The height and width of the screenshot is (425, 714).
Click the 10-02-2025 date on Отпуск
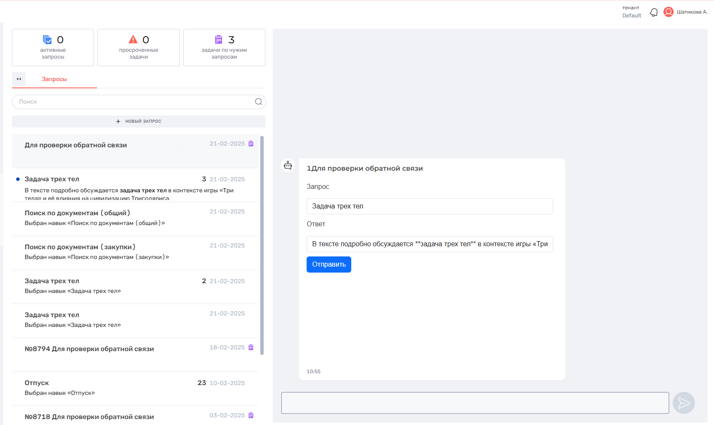click(x=227, y=383)
